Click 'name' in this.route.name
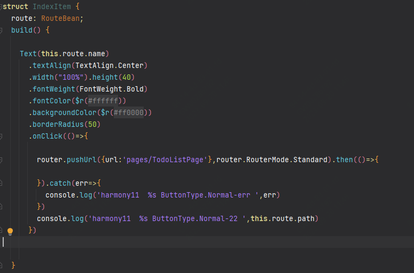 click(x=97, y=54)
